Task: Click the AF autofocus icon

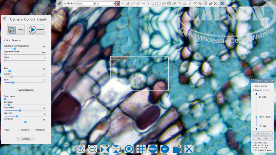Action: point(165,149)
